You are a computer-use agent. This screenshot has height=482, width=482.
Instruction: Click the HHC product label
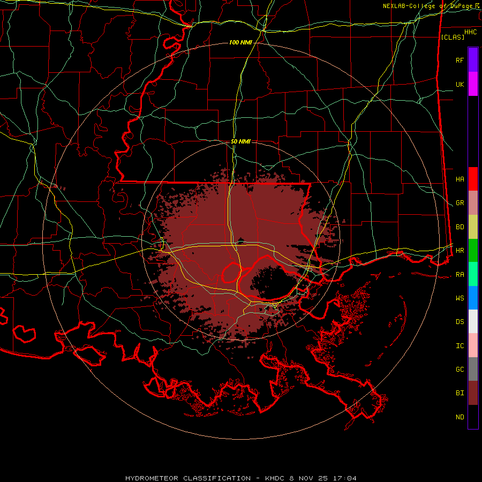pos(471,32)
